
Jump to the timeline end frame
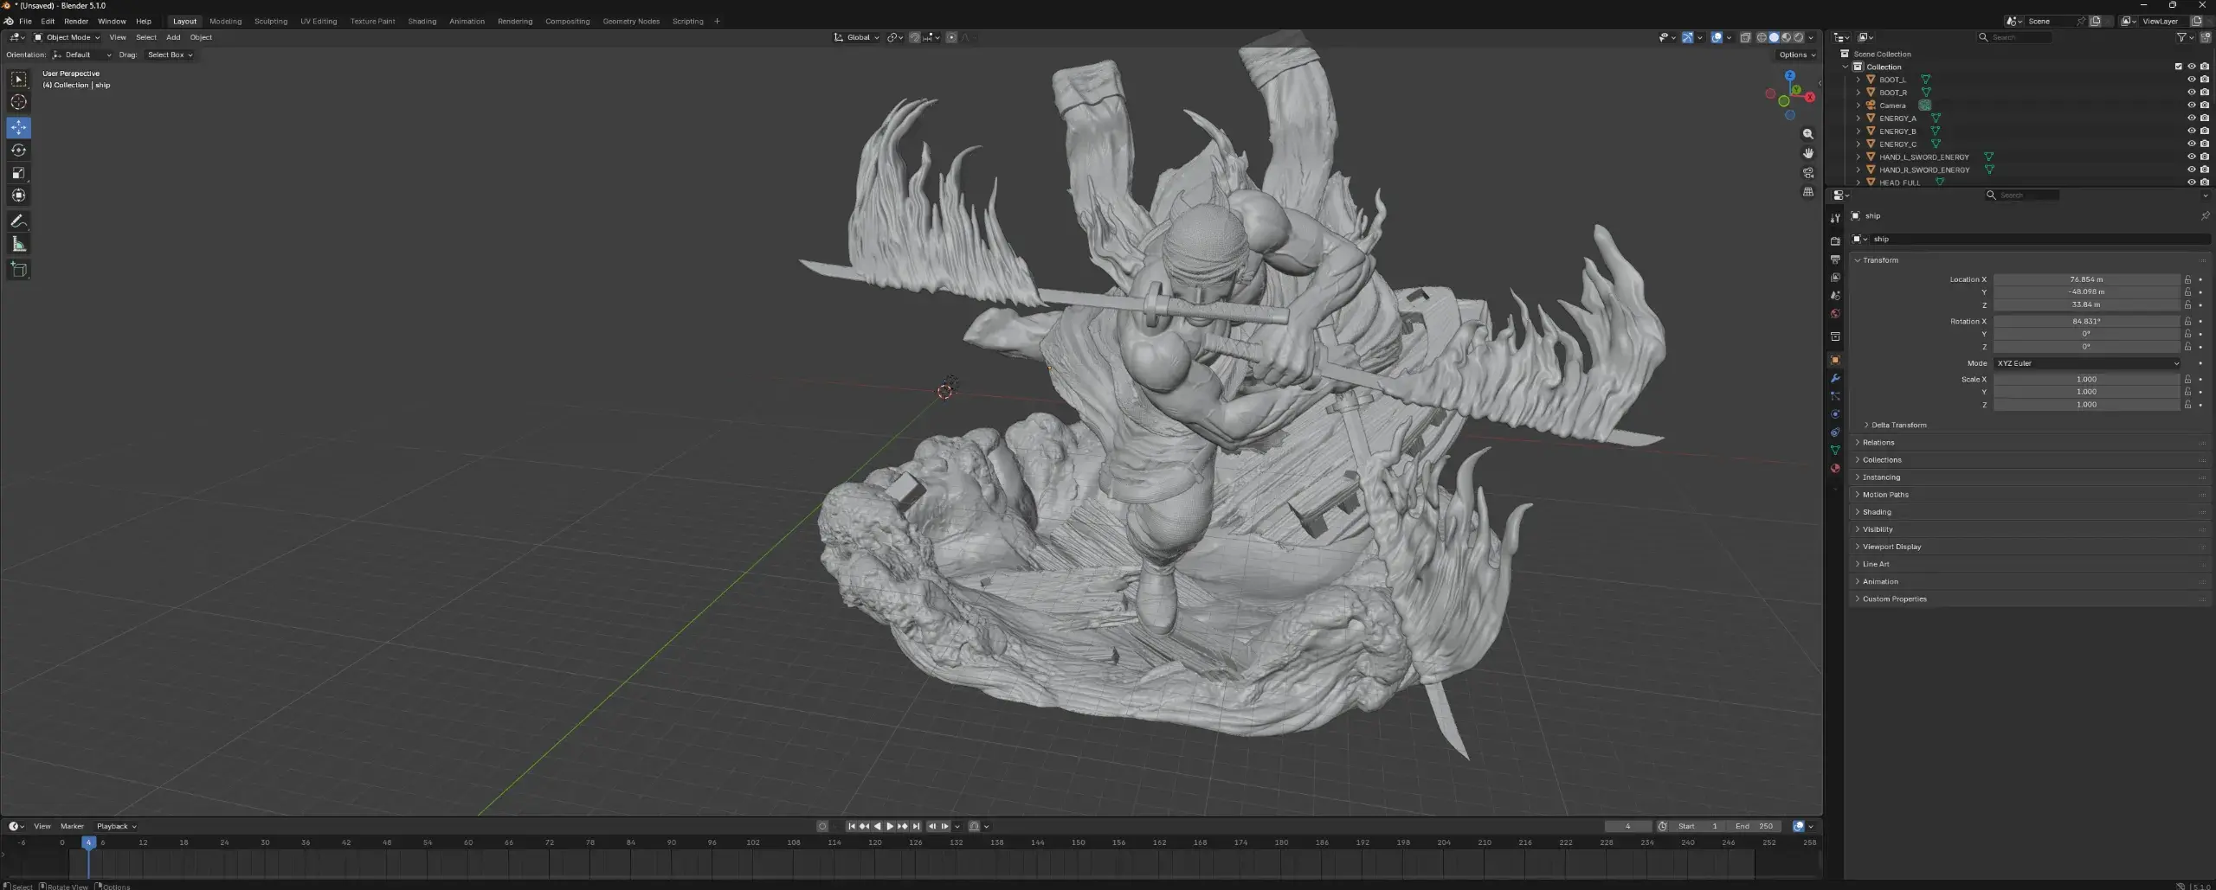916,826
